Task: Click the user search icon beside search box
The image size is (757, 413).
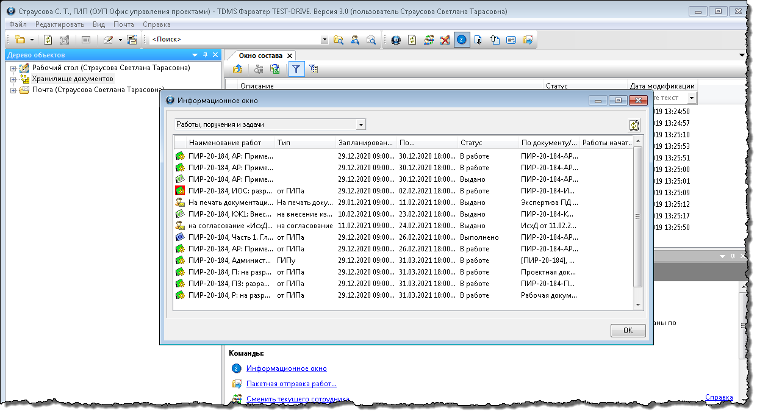Action: click(x=354, y=40)
